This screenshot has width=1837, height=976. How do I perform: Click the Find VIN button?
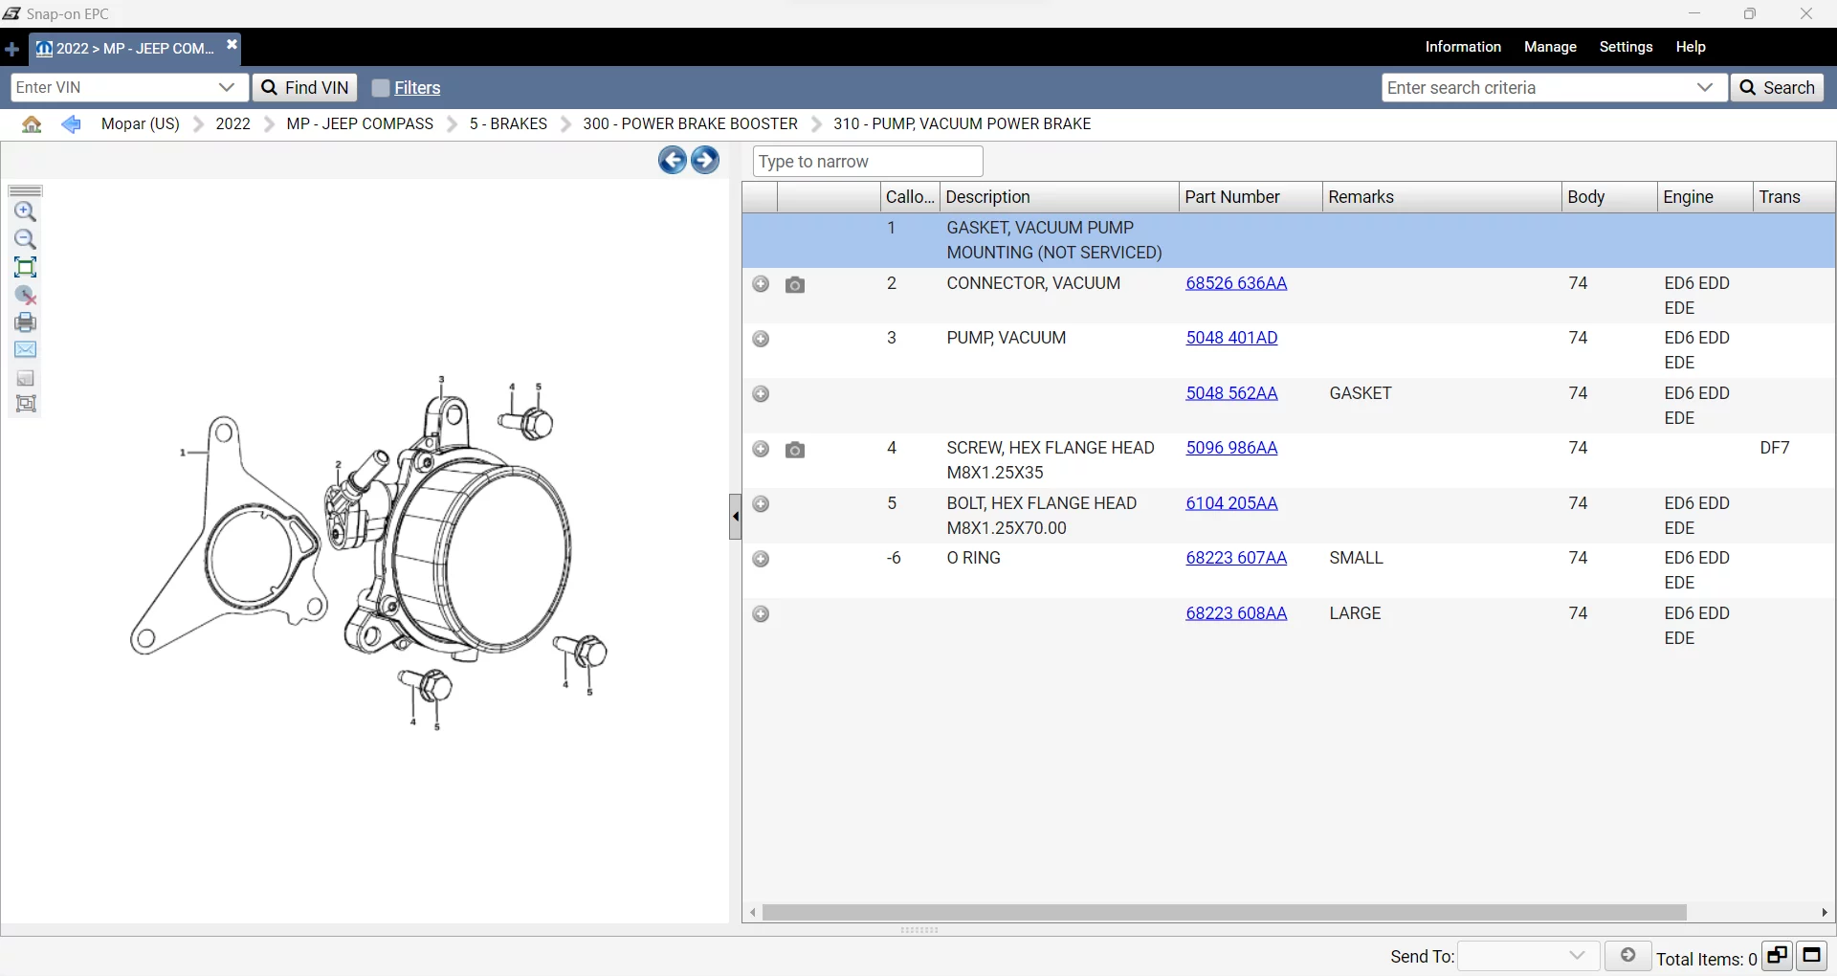point(305,88)
